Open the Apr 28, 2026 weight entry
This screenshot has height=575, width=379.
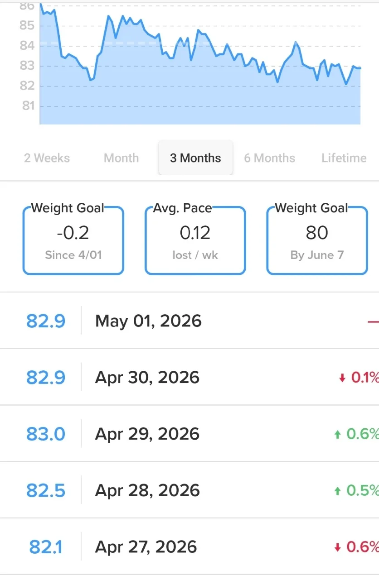(x=189, y=490)
